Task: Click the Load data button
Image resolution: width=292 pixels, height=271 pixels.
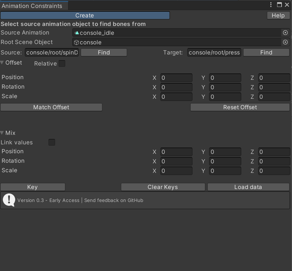Action: (248, 187)
